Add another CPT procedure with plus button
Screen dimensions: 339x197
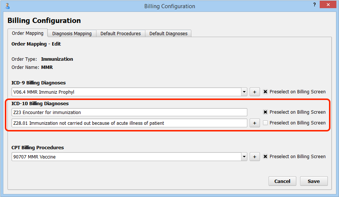point(255,157)
